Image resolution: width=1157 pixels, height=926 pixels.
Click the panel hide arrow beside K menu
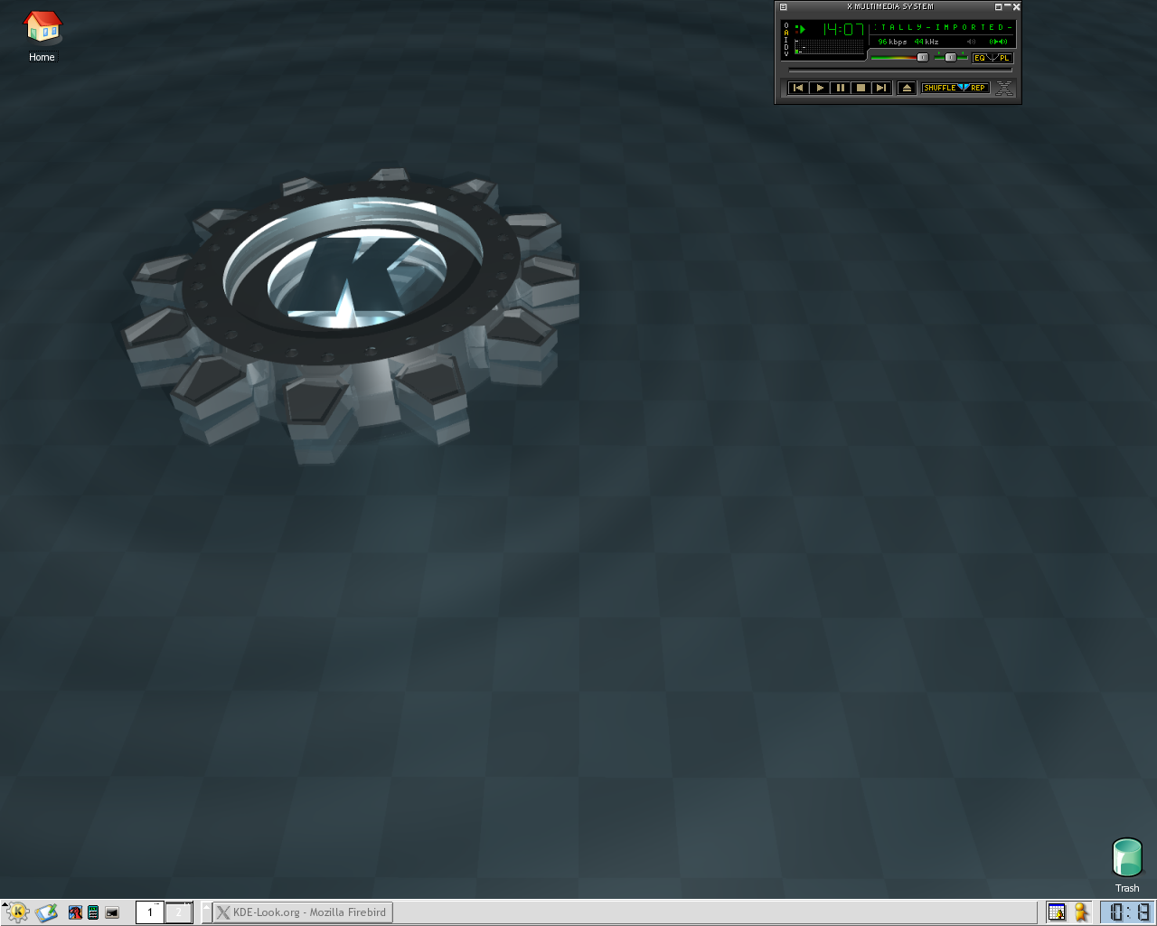click(4, 903)
